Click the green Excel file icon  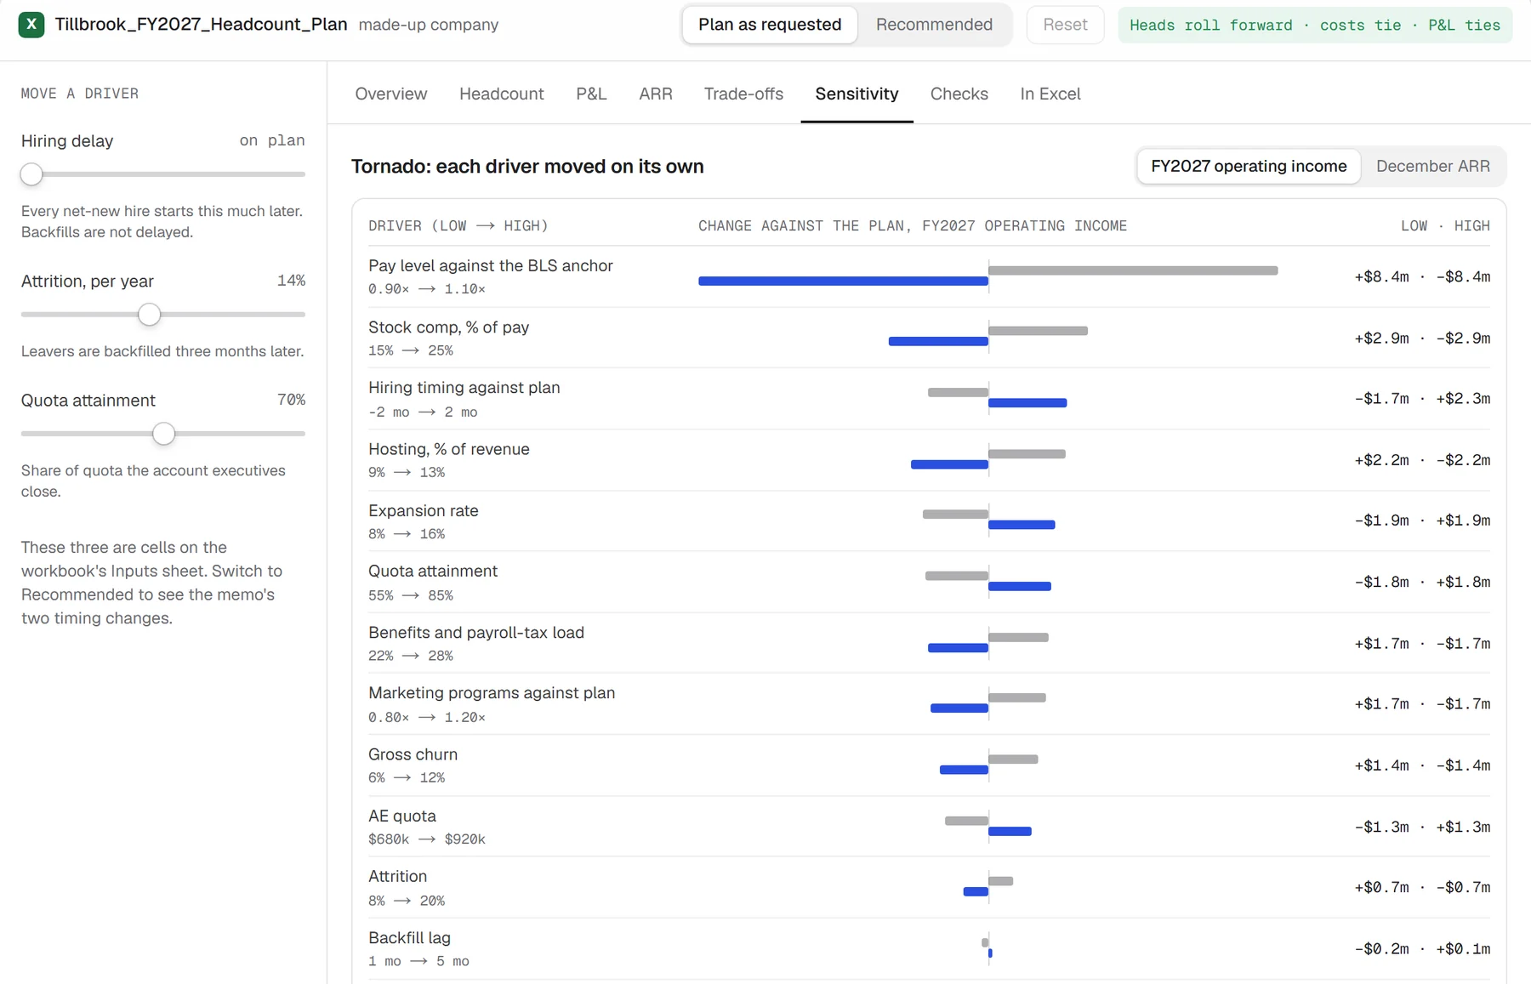click(31, 24)
